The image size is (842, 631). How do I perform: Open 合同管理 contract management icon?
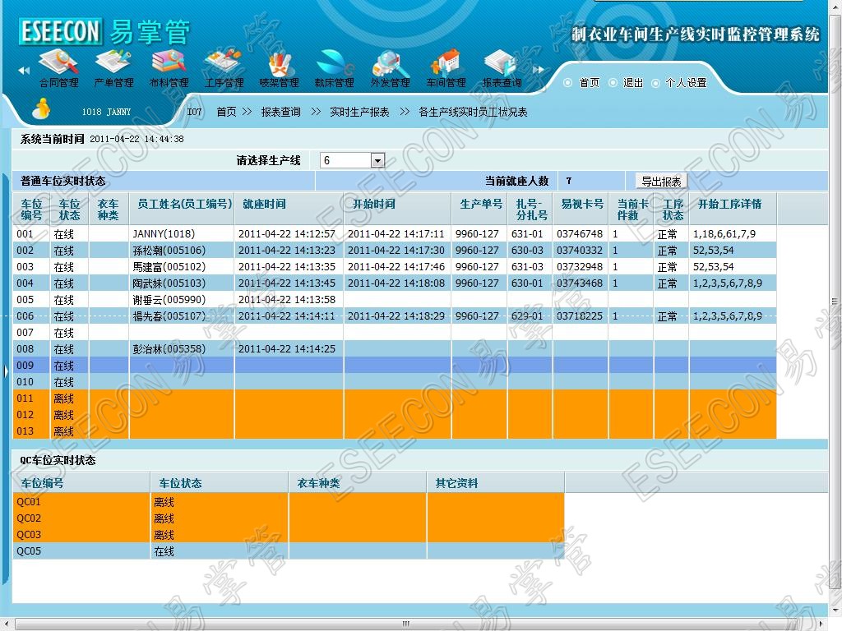[58, 67]
